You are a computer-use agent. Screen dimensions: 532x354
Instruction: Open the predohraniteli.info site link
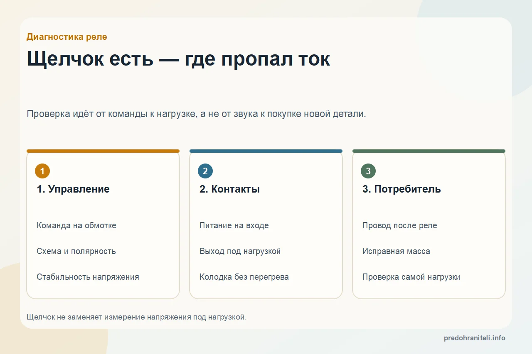475,338
